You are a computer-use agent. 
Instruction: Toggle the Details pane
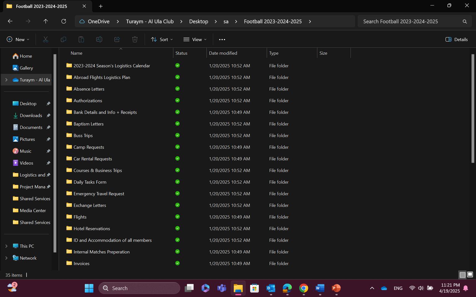(x=456, y=39)
